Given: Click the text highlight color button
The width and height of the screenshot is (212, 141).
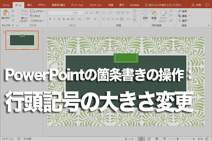Looking at the screenshot, I should 88,19.
